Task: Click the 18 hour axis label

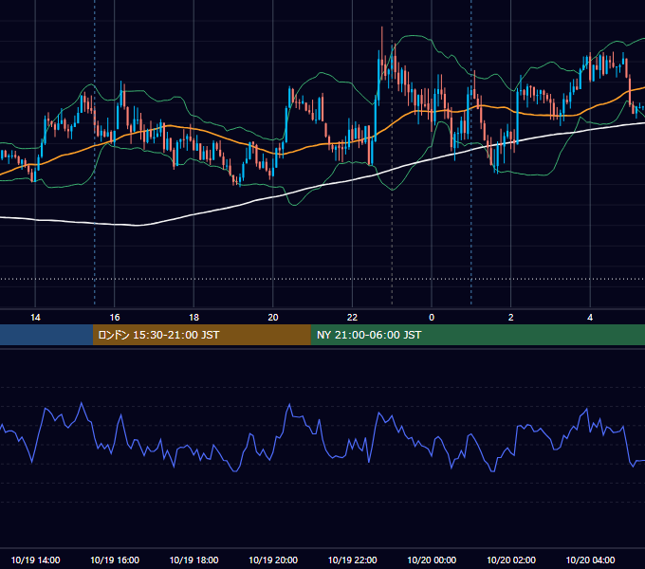Action: pos(193,318)
